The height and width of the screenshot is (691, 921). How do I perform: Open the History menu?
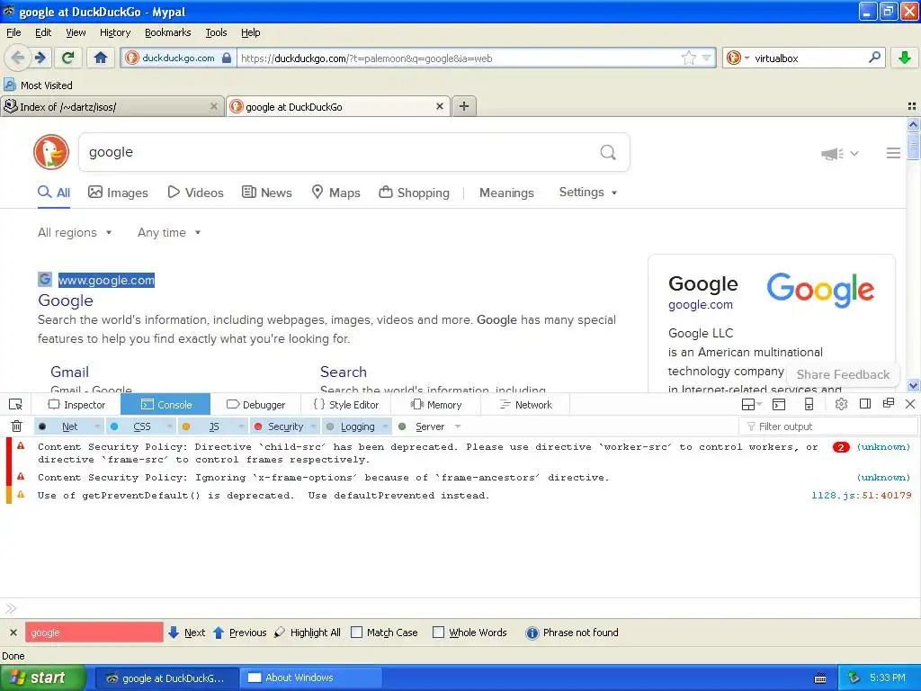coord(114,32)
